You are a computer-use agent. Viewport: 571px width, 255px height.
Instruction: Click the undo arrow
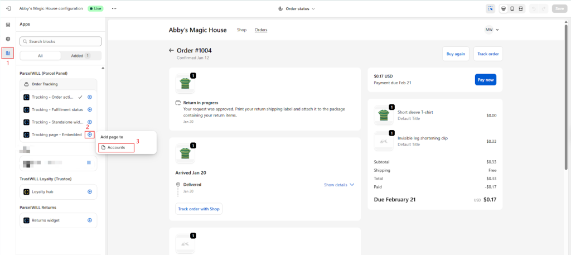(534, 9)
